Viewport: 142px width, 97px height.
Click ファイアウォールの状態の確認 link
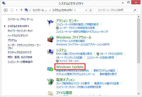(x=71, y=41)
